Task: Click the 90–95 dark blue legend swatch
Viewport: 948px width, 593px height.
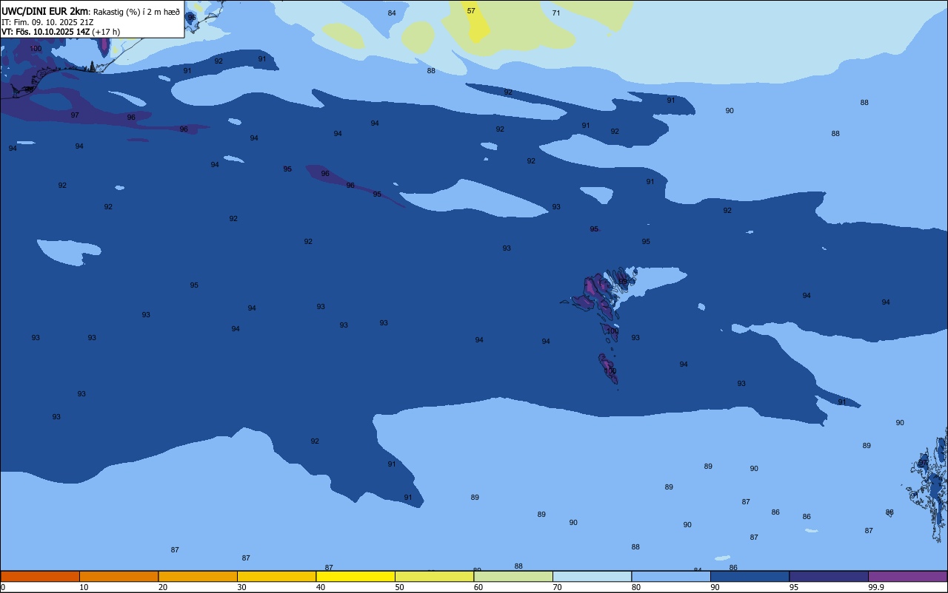Action: [x=750, y=576]
